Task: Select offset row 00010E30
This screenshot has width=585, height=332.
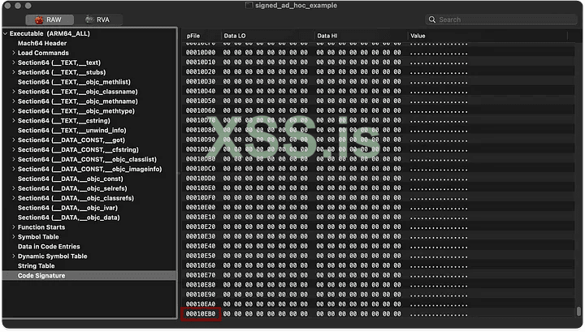Action: [x=379, y=237]
